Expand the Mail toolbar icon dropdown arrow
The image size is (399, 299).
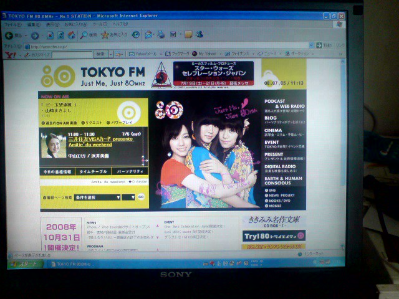click(154, 34)
